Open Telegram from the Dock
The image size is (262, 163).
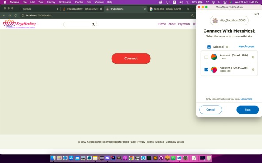click(x=143, y=158)
